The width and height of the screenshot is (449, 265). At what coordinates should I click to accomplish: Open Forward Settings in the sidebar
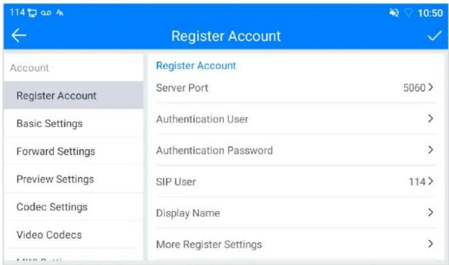73,151
